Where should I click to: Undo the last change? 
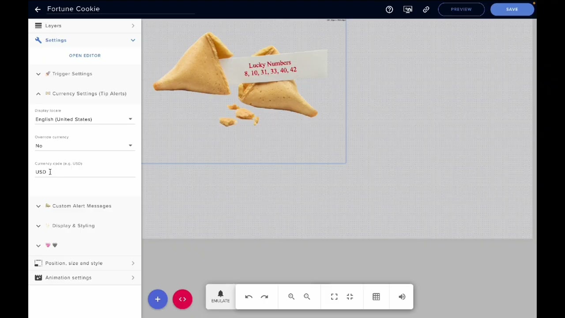coord(249,297)
